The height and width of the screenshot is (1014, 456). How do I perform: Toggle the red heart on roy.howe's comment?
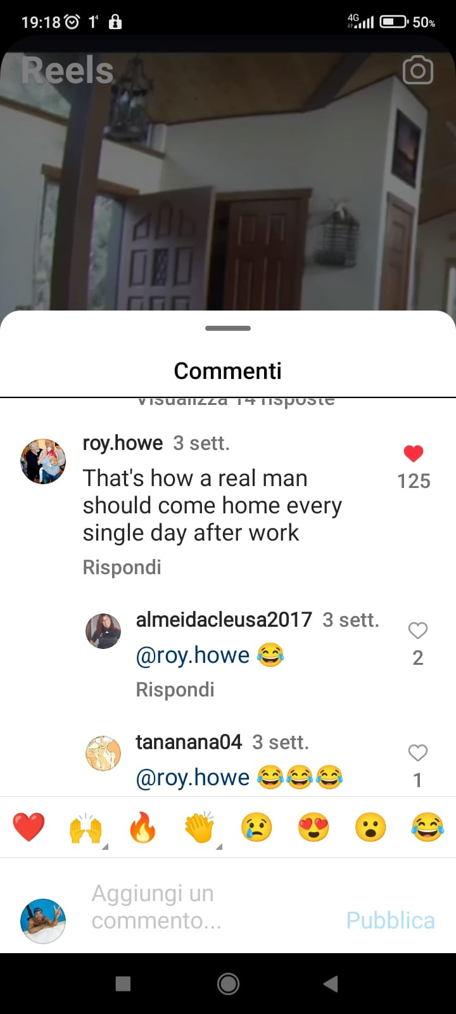[414, 453]
